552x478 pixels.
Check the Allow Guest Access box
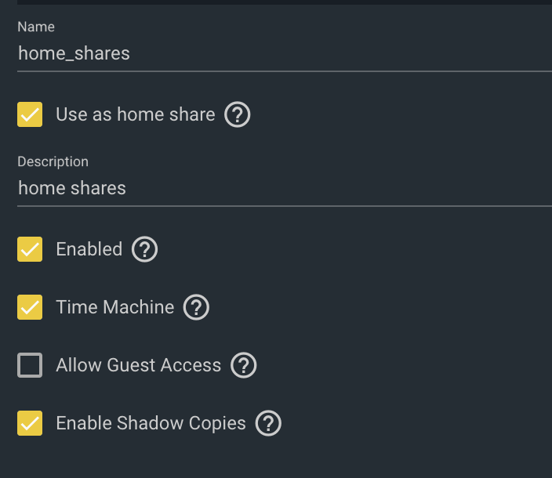pos(30,365)
